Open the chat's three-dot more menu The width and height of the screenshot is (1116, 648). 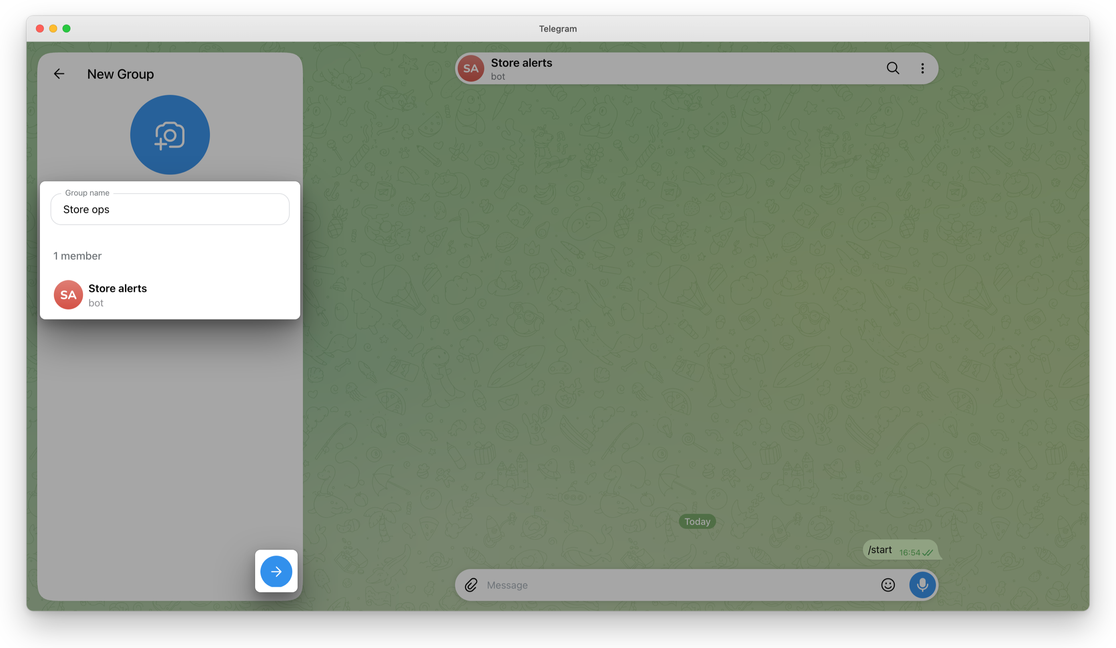[922, 68]
